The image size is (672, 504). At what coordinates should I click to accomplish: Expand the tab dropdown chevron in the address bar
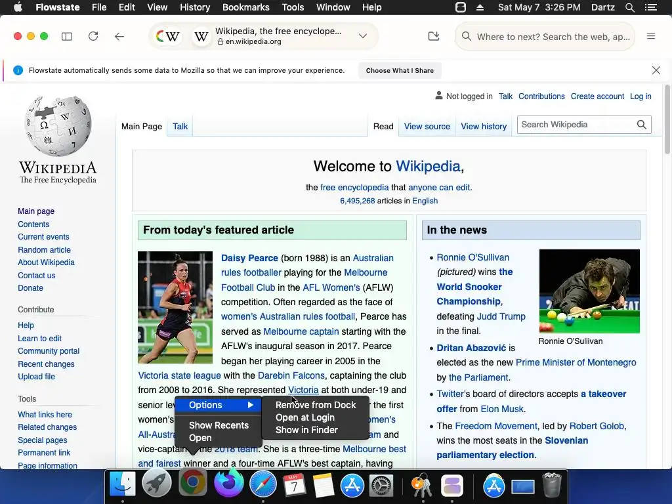pyautogui.click(x=362, y=36)
